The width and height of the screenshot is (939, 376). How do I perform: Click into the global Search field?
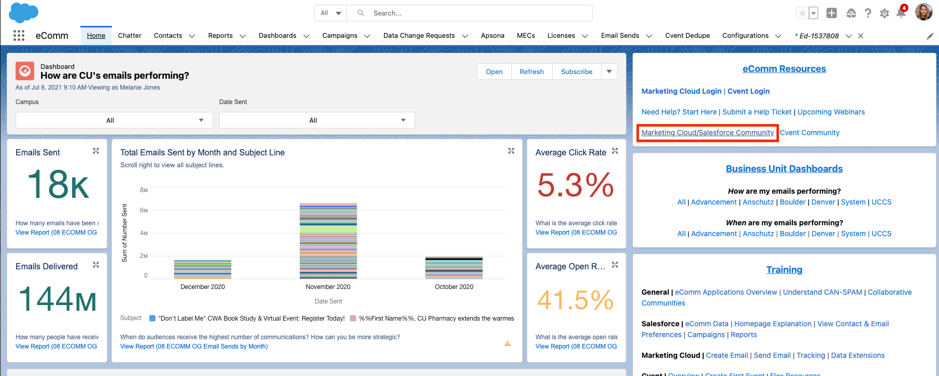pyautogui.click(x=469, y=13)
